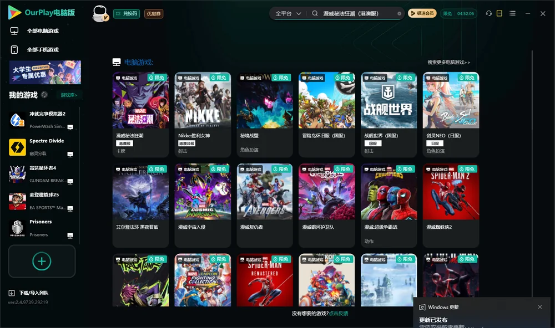The width and height of the screenshot is (555, 328).
Task: Open the list menu icon in the title bar
Action: (512, 13)
